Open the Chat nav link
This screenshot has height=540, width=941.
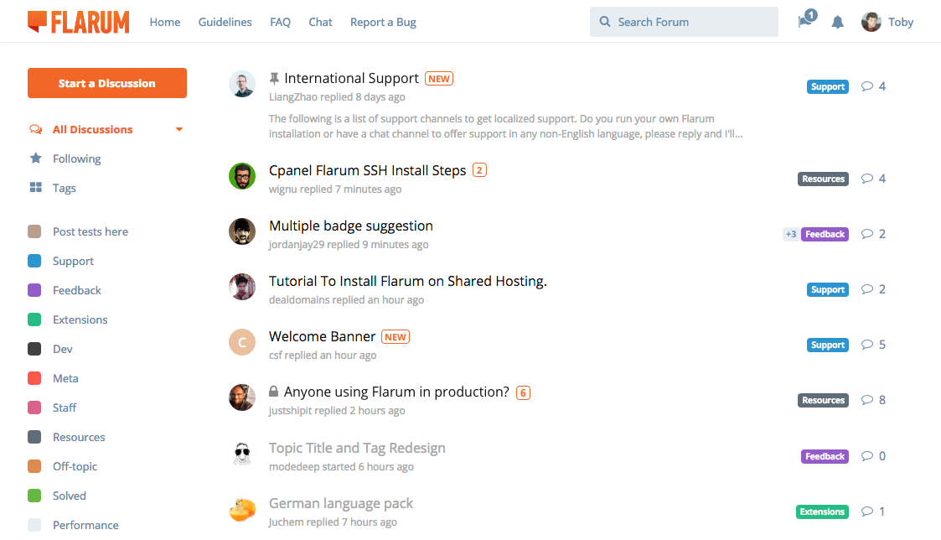320,23
